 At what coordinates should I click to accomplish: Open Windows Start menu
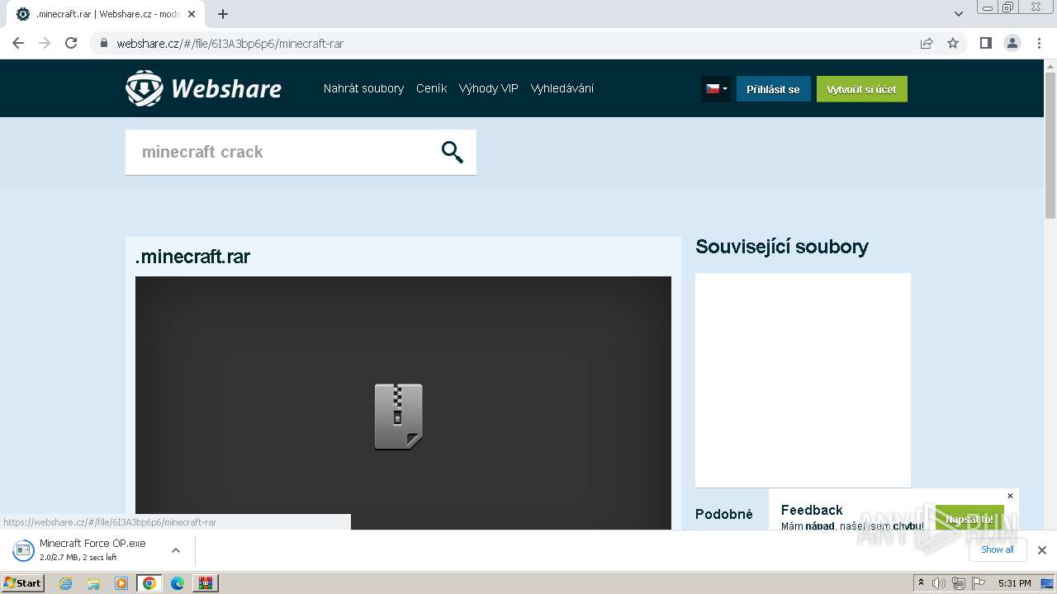(x=23, y=582)
